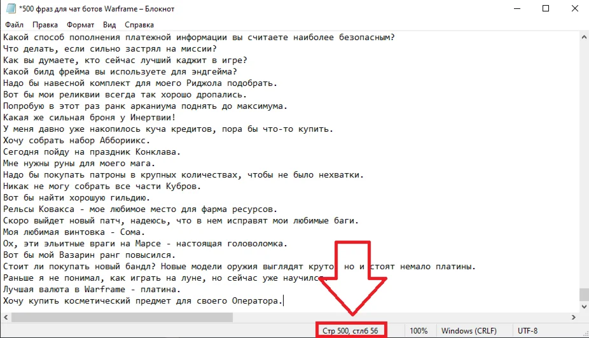Image resolution: width=589 pixels, height=338 pixels.
Task: Click the line 'Что делать, если сильно застрял на миссии?'
Action: (x=110, y=49)
